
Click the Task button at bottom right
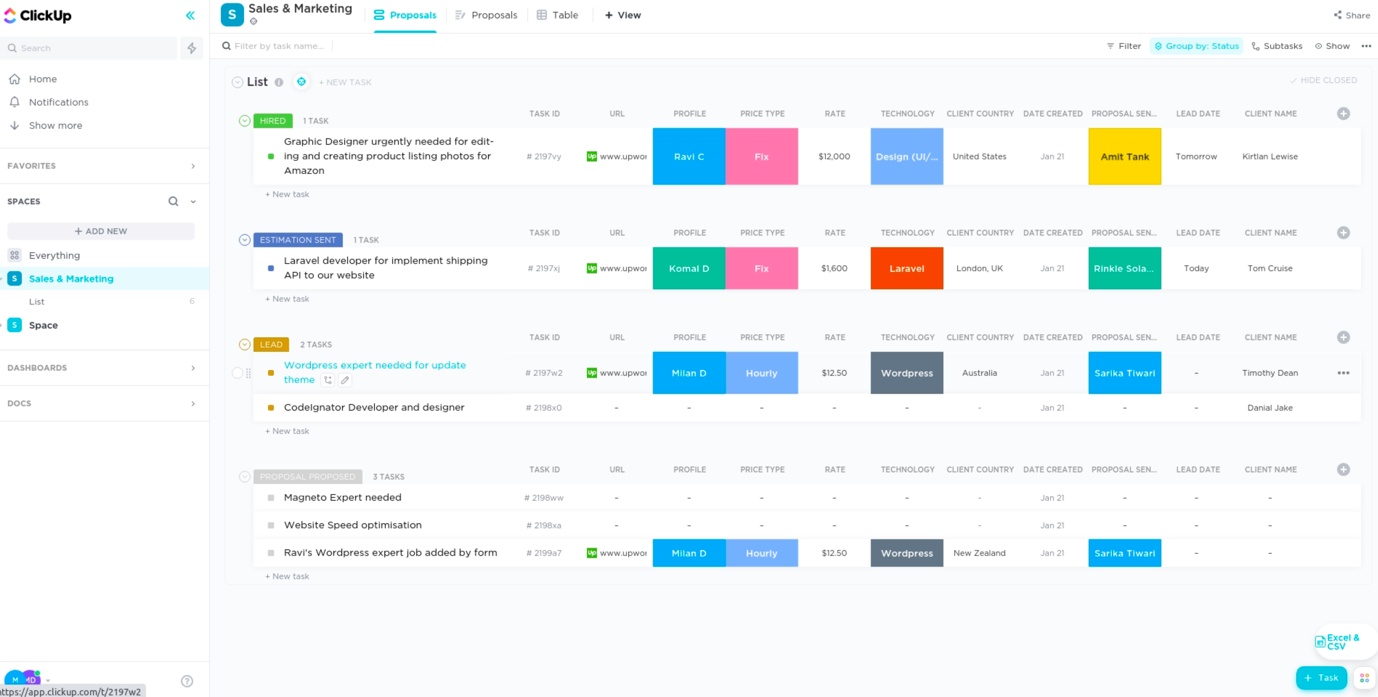[1322, 677]
